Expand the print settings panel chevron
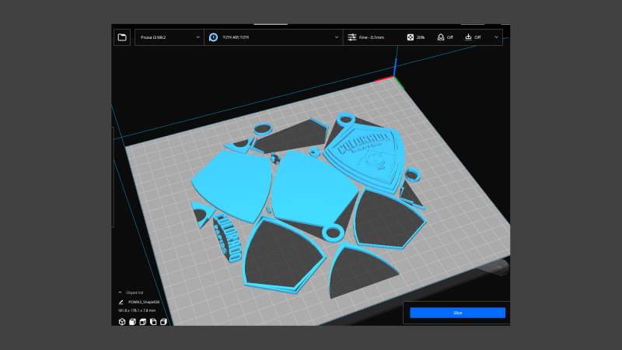Screen dimensions: 622x350 click(x=496, y=37)
